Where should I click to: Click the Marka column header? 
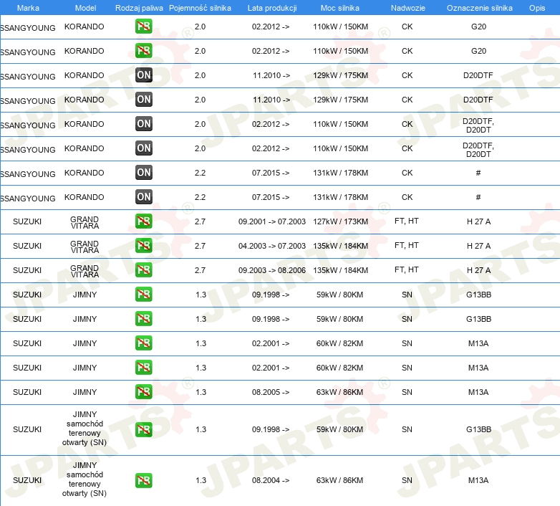(x=28, y=7)
